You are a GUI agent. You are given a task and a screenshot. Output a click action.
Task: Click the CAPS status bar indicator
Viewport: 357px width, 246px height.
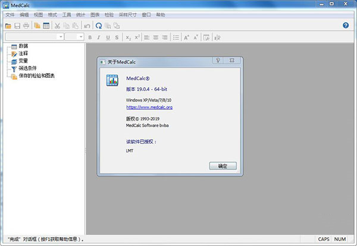point(324,239)
